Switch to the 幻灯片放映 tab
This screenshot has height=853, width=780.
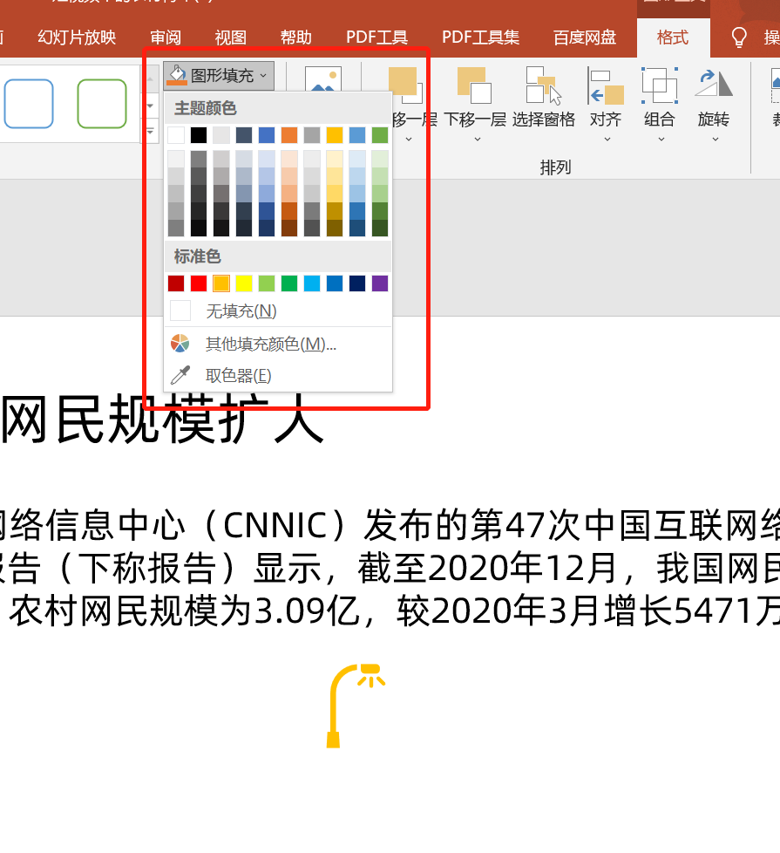pos(77,38)
